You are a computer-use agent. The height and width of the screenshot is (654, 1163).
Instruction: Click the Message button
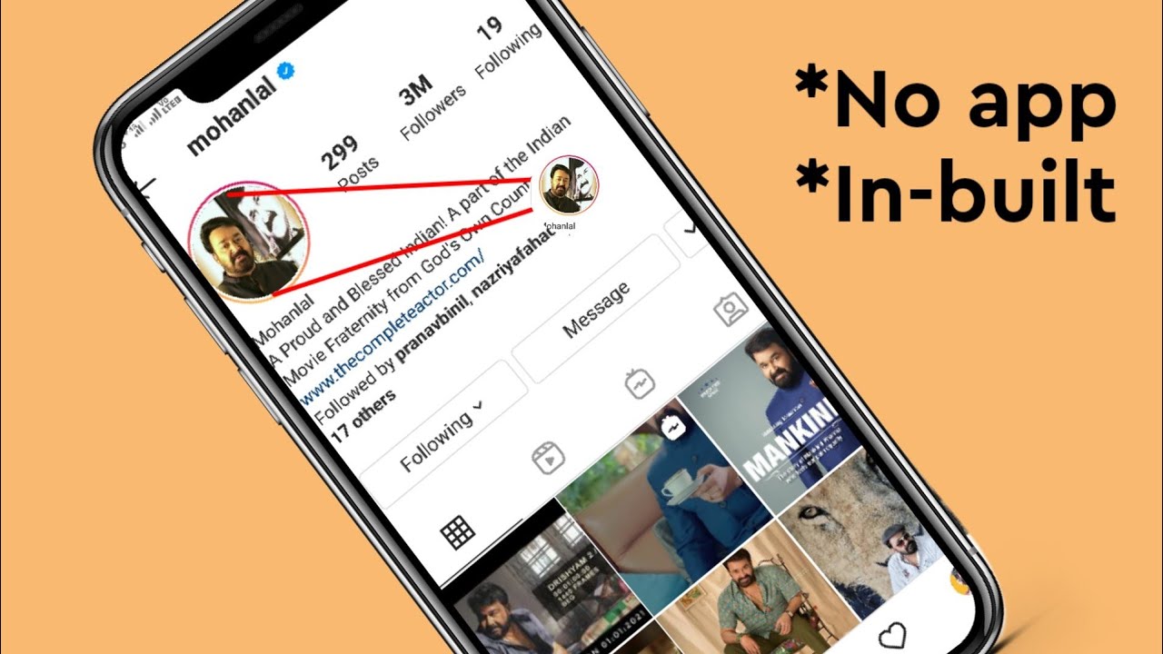(x=596, y=310)
